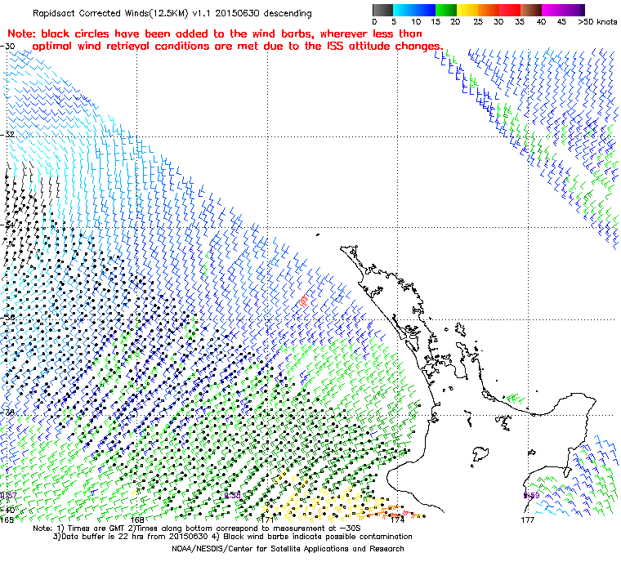621x562 pixels.
Task: Click the green wind barbs in Bay of Plenty
Action: (x=516, y=399)
